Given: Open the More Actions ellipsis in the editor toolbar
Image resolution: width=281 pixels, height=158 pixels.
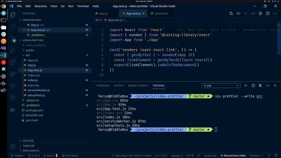Looking at the screenshot, I should pyautogui.click(x=275, y=14).
